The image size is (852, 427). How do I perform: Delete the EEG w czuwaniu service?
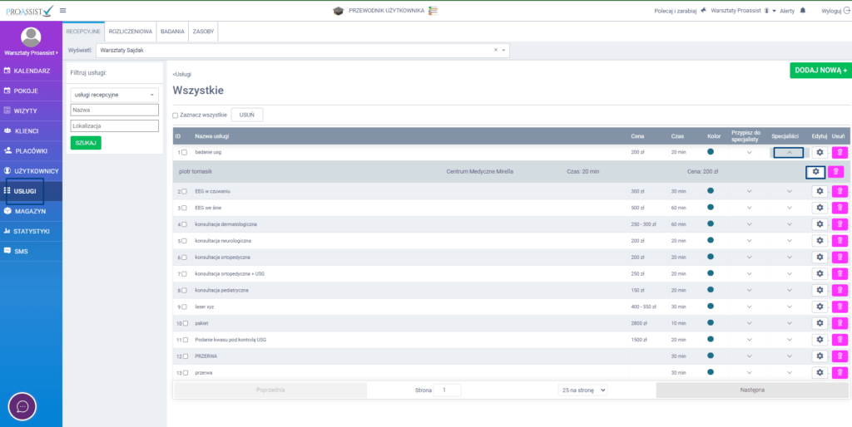[840, 191]
